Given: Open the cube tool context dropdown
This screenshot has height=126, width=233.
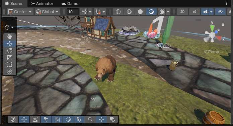Looking at the screenshot, I should [9, 27].
